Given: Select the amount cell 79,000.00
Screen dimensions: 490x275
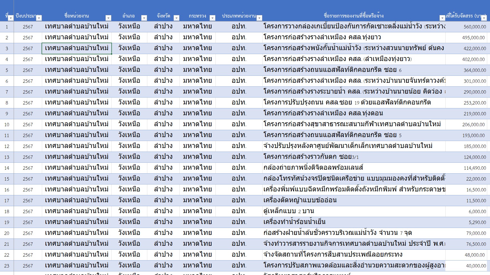Looking at the screenshot, I should pos(466,233).
